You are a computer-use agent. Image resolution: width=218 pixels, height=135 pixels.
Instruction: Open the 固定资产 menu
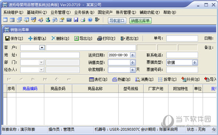(x=105, y=12)
